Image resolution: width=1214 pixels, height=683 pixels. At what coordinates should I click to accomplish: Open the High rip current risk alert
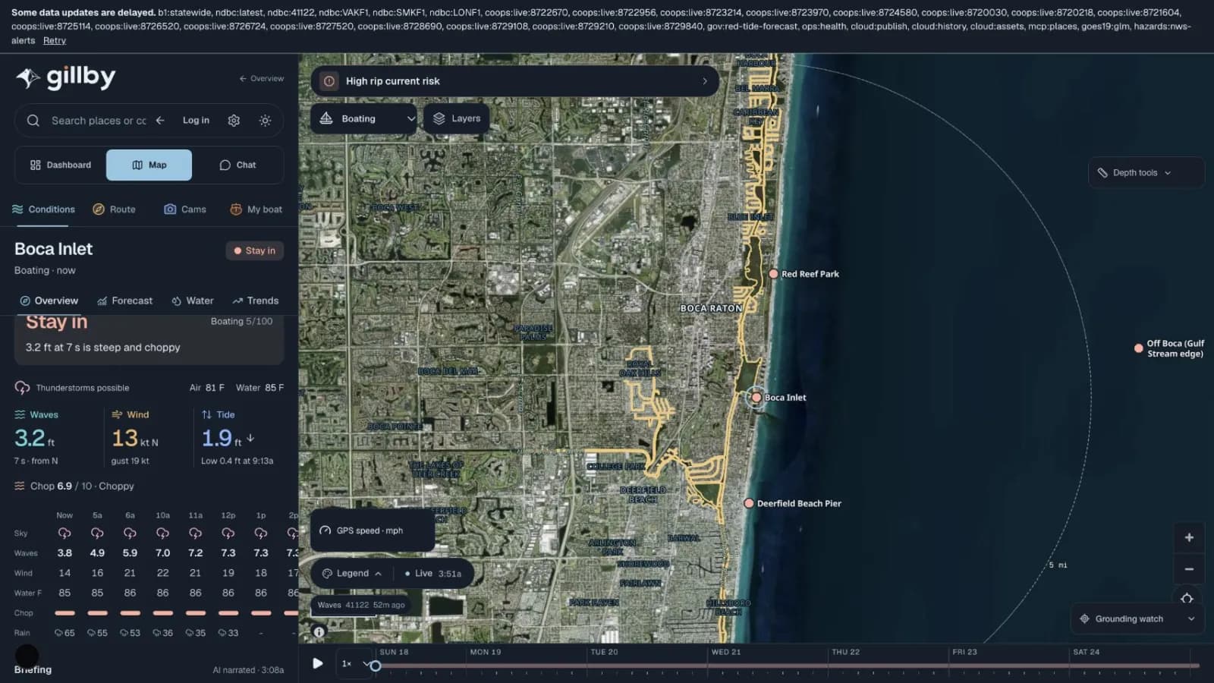[x=515, y=81]
